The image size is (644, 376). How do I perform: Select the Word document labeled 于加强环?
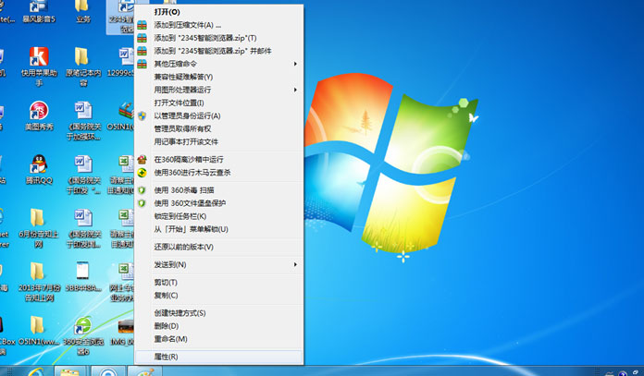click(x=83, y=121)
